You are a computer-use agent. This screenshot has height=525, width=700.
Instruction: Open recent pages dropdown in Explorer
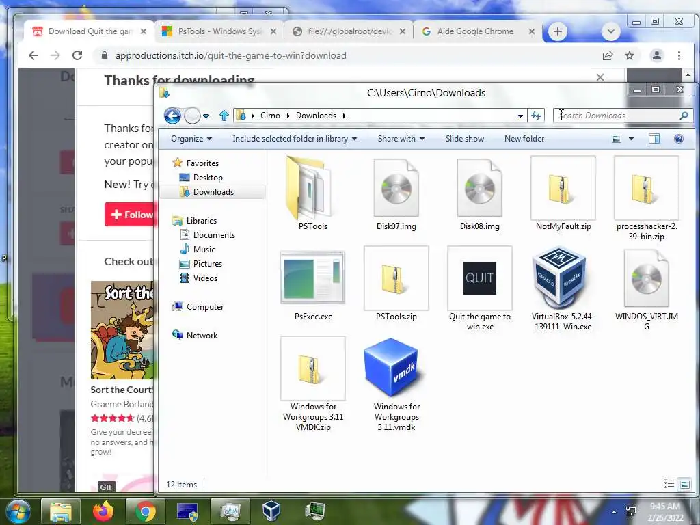pyautogui.click(x=206, y=116)
